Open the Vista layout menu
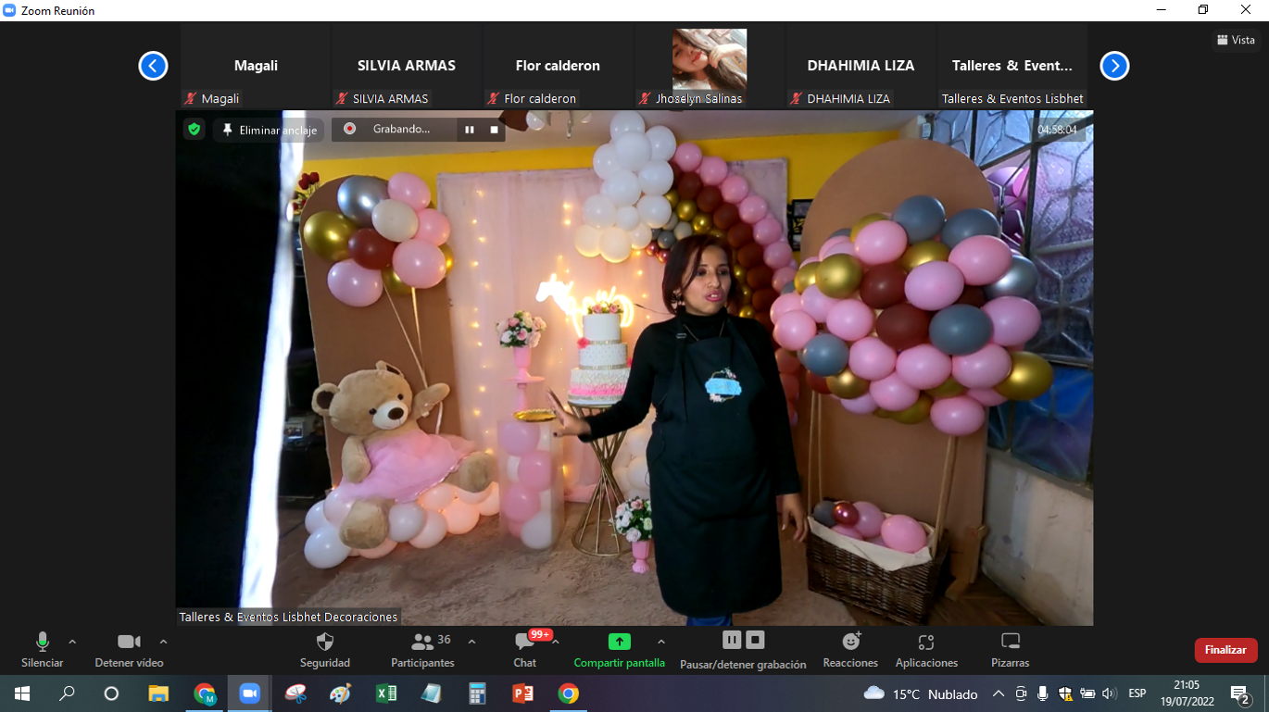The width and height of the screenshot is (1269, 712). [x=1236, y=40]
